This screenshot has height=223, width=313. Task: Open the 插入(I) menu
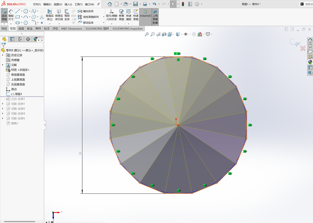(x=68, y=4)
